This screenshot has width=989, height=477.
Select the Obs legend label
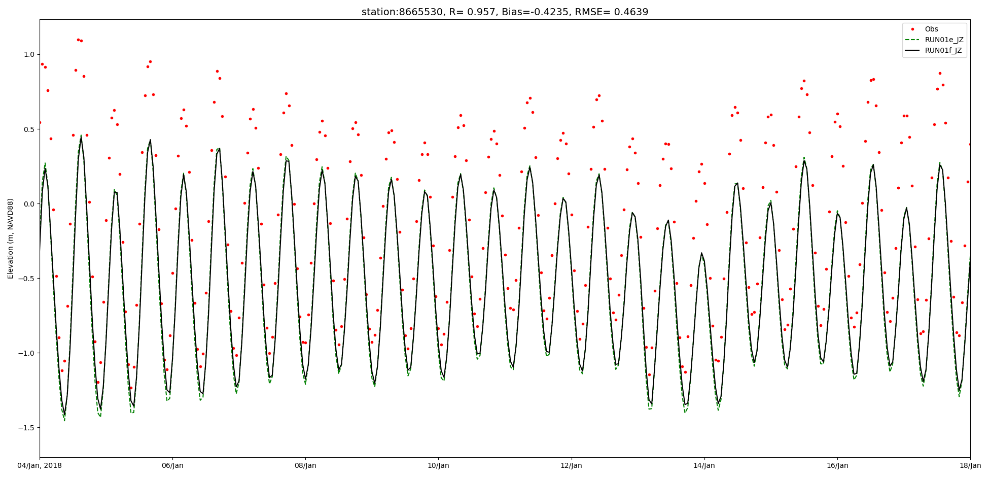(931, 29)
